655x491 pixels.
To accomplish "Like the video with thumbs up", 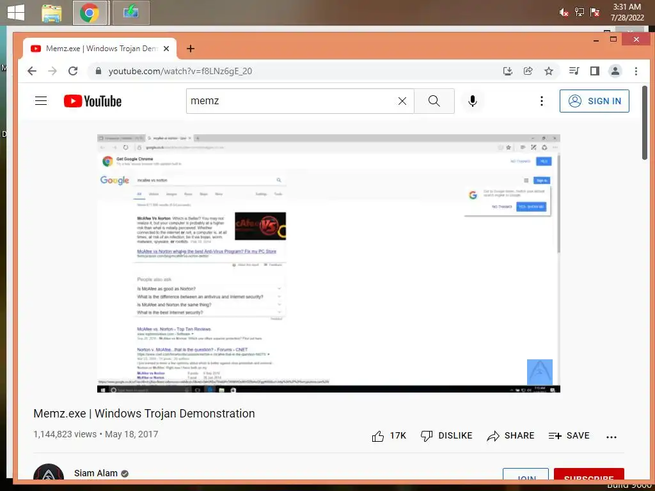I will click(x=388, y=436).
